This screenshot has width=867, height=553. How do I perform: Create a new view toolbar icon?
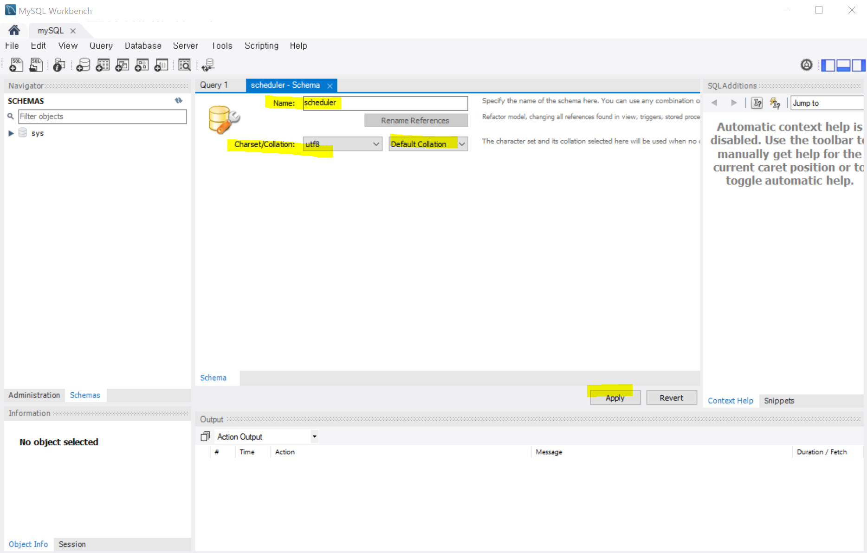click(122, 65)
